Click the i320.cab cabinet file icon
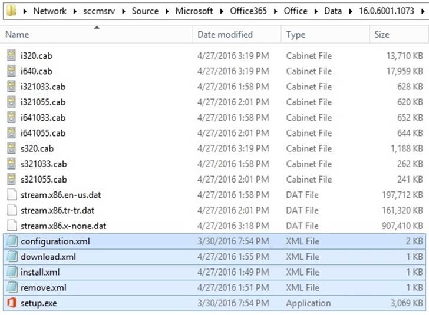The image size is (429, 315). pyautogui.click(x=11, y=55)
